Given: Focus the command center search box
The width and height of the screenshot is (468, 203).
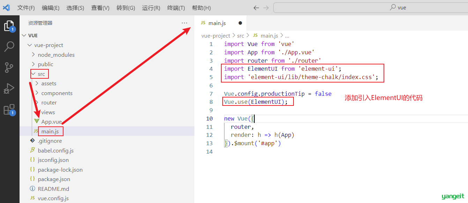Looking at the screenshot, I should 370,8.
